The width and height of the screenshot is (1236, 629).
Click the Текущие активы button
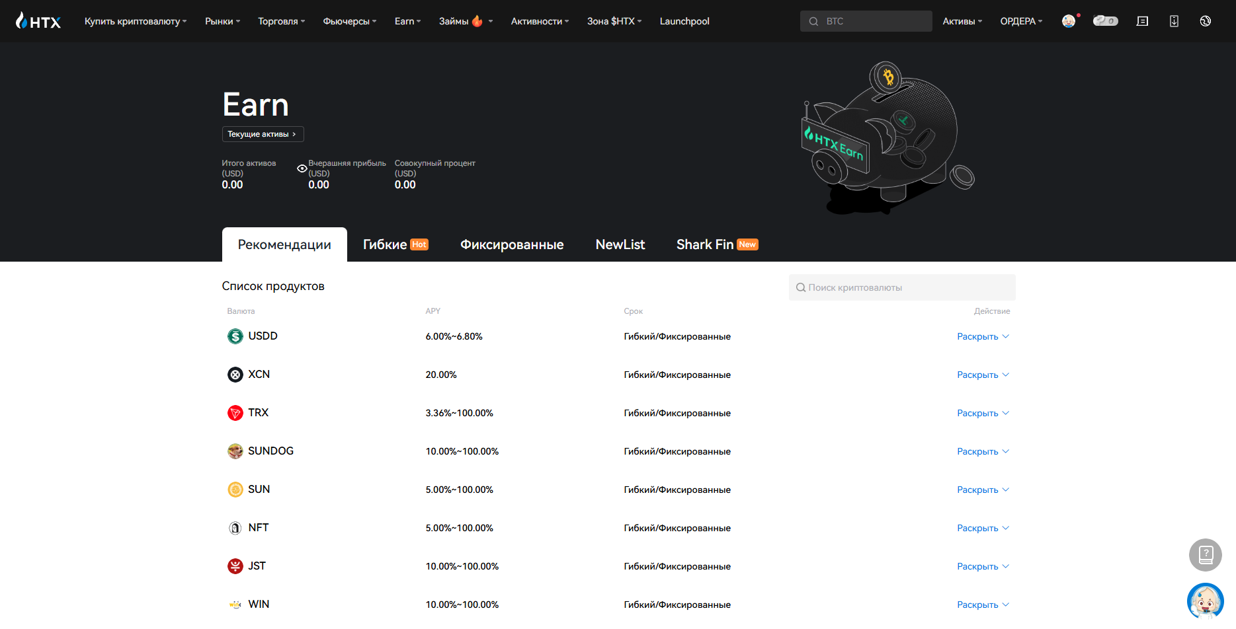[x=263, y=134]
